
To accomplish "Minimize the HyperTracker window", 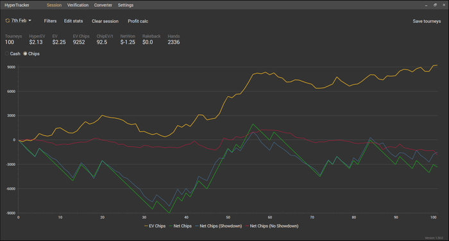I will 426,5.
